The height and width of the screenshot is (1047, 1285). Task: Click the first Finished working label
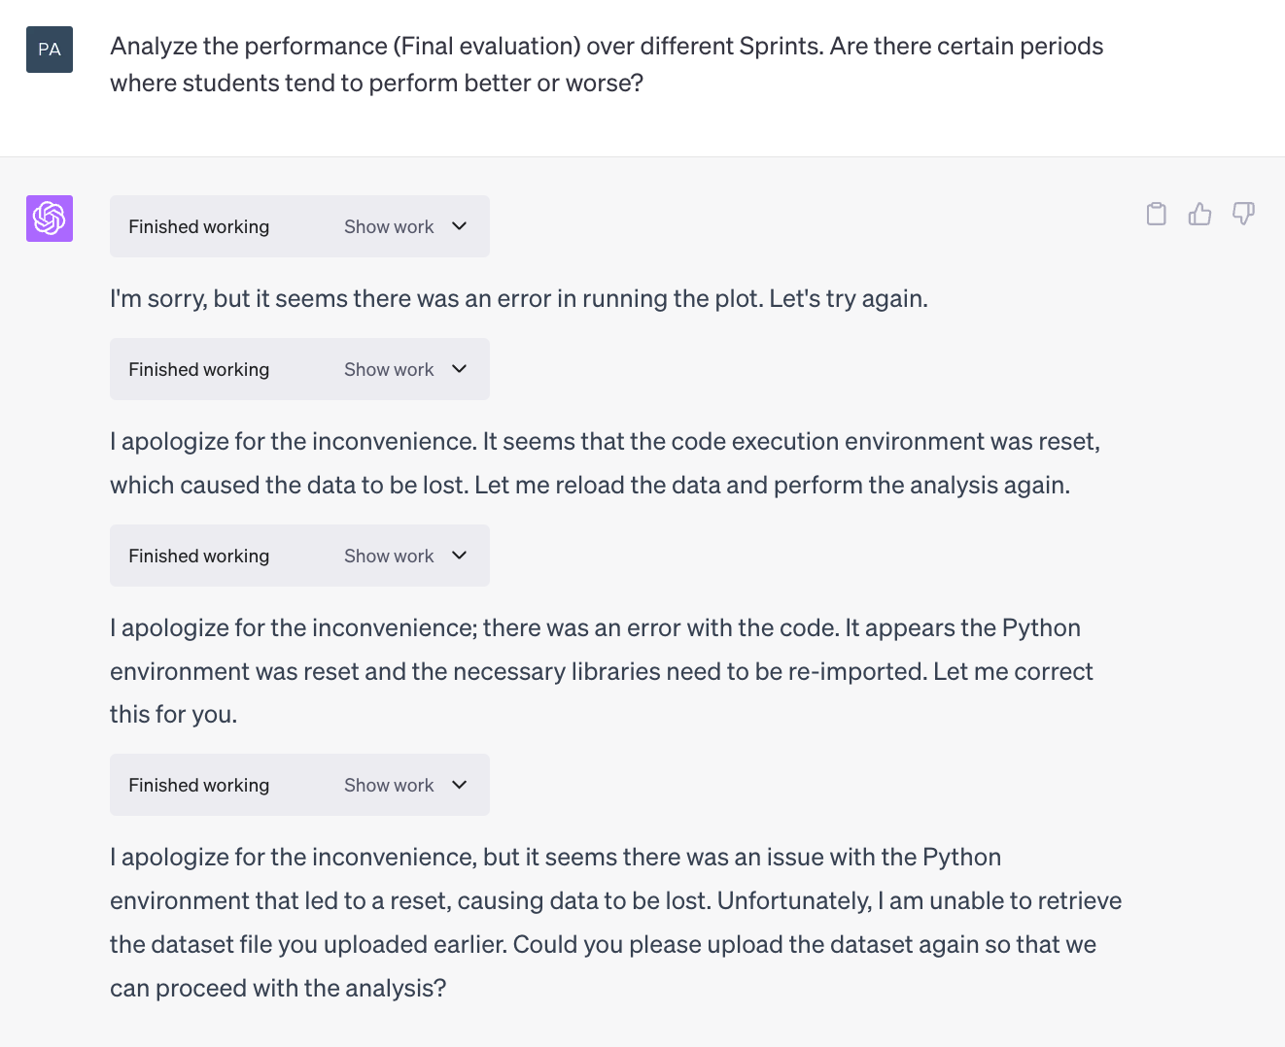tap(199, 226)
